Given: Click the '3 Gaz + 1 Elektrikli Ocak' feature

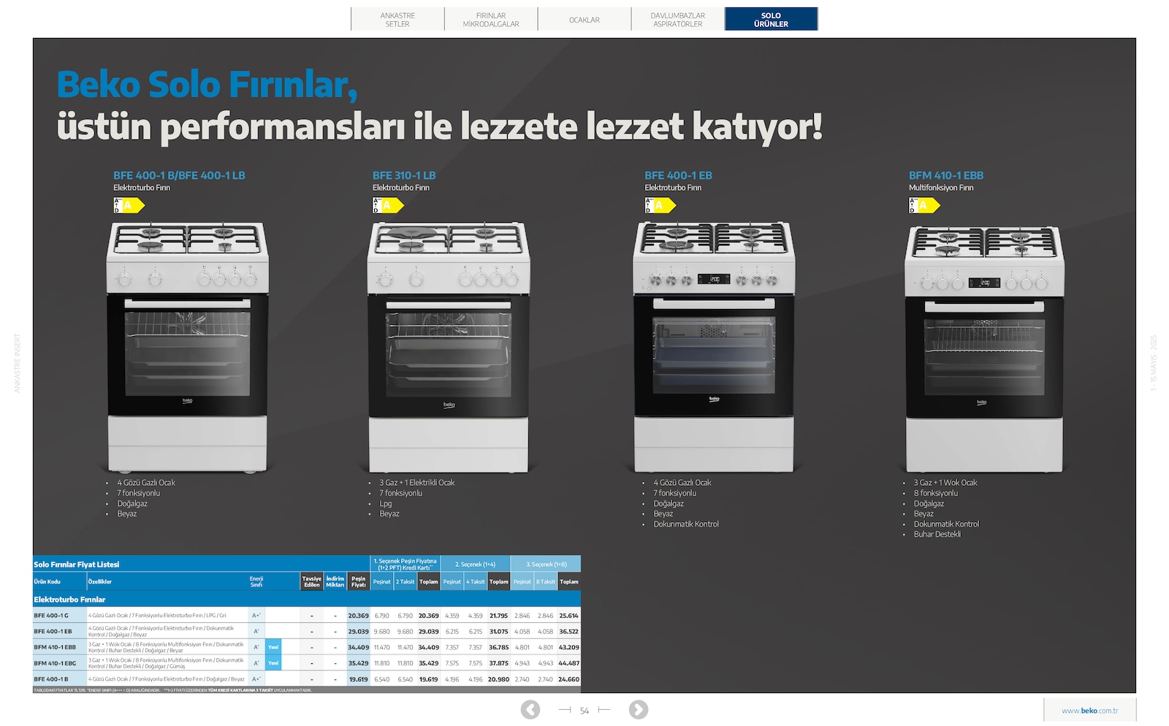Looking at the screenshot, I should (x=416, y=483).
